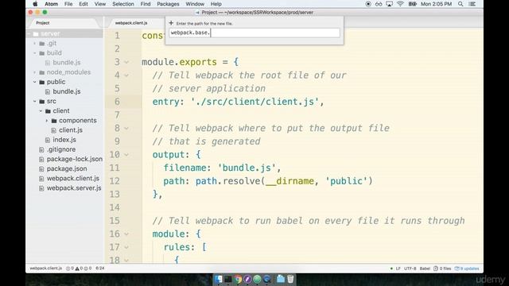Open Notification Center icon in menu bar

point(472,4)
